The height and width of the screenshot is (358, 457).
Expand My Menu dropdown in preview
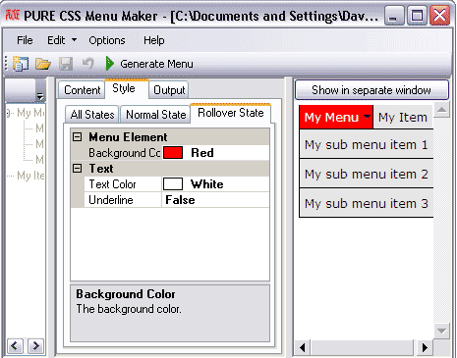pos(367,117)
